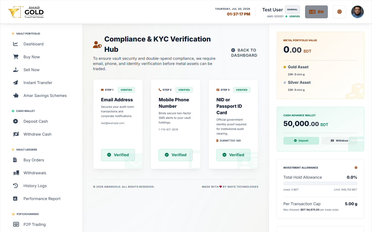Select Deposit Cash in sidebar

41,121
